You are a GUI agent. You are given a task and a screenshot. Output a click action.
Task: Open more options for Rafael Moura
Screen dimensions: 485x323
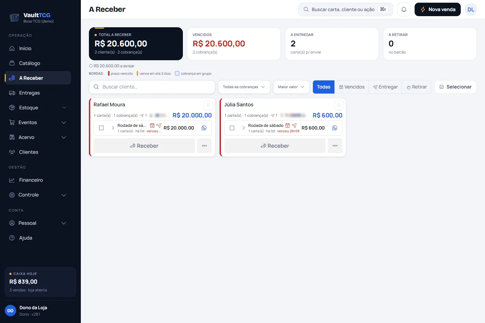pyautogui.click(x=204, y=146)
